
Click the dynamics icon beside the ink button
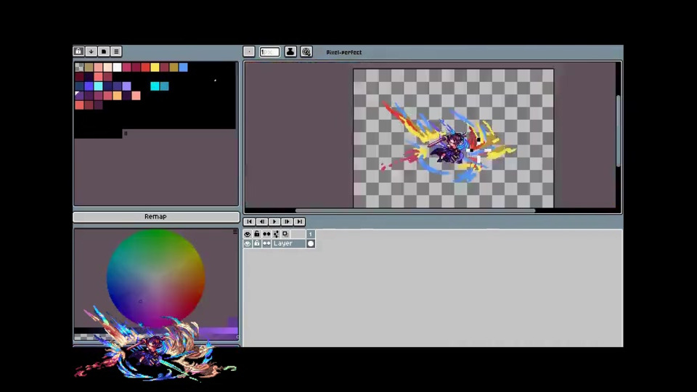point(306,52)
